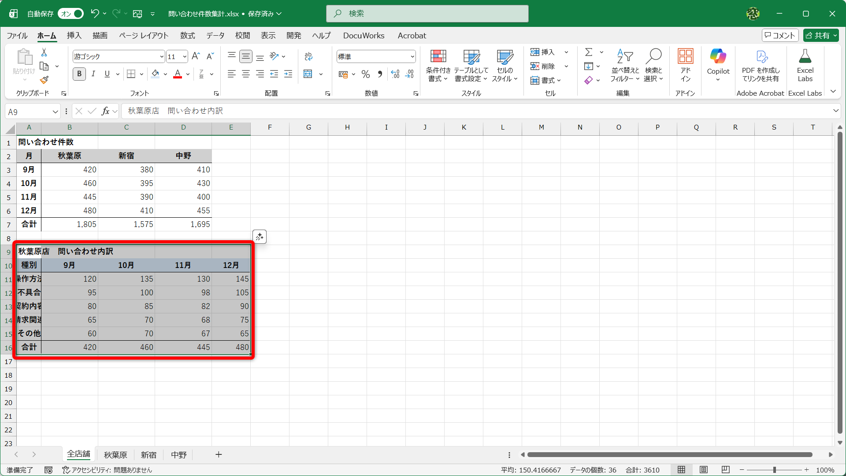The height and width of the screenshot is (476, 846).
Task: Click the Format Painter brush icon
Action: pyautogui.click(x=44, y=80)
